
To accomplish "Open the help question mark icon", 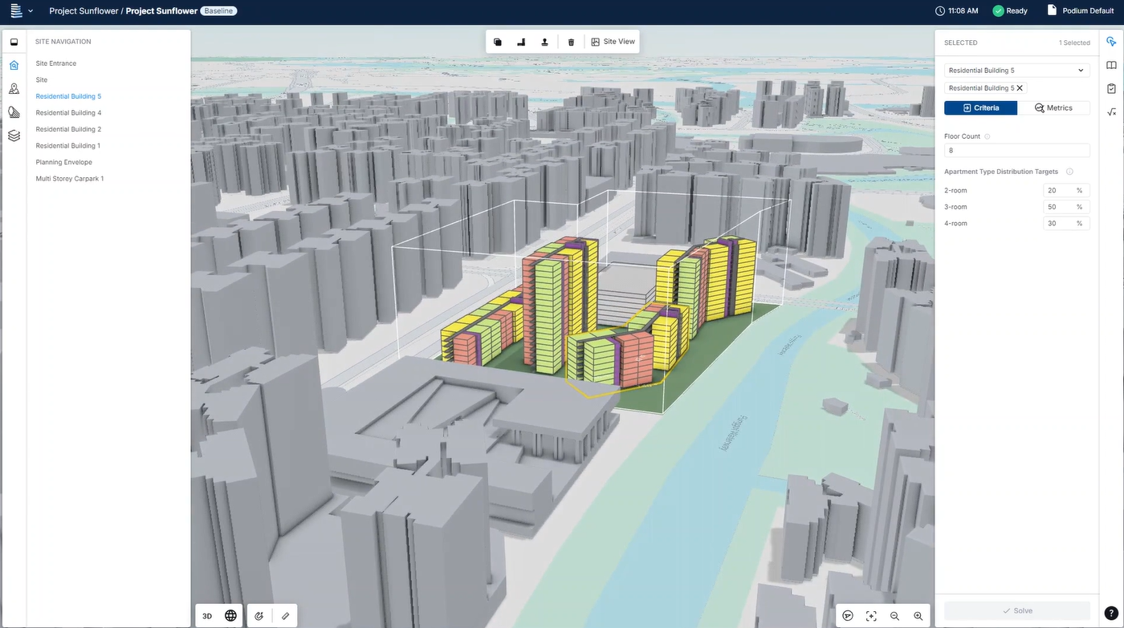I will point(1110,613).
